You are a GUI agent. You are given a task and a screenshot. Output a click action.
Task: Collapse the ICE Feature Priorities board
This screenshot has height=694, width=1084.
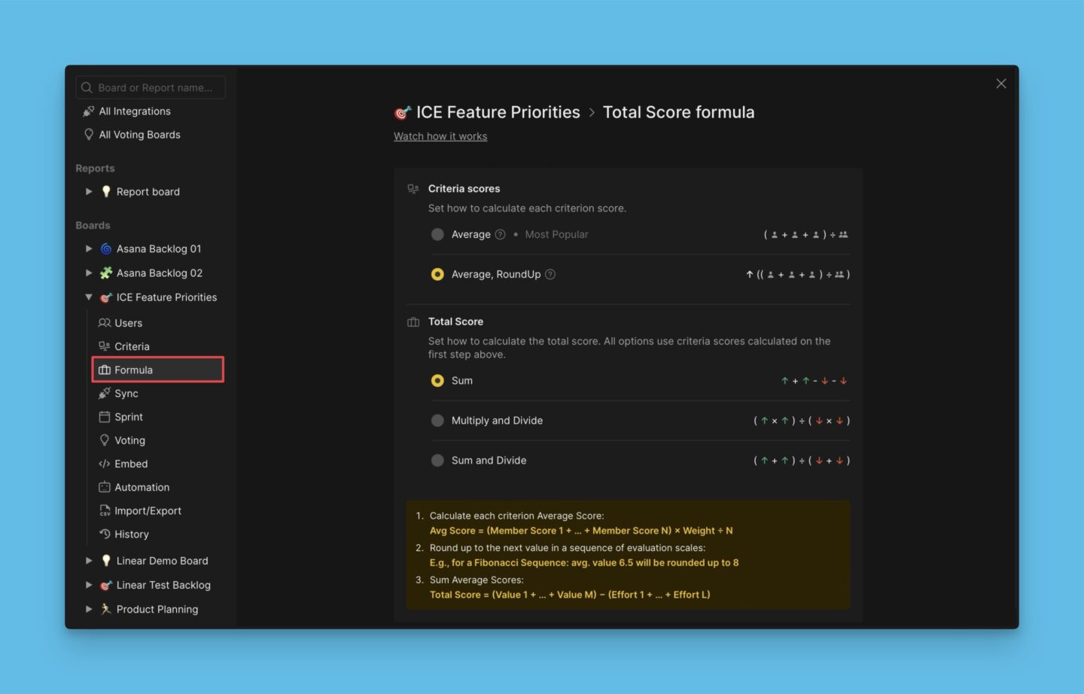[89, 297]
